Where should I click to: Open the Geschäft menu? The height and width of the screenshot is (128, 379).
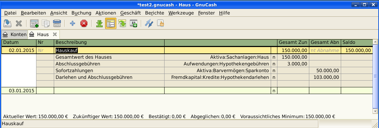[x=131, y=13]
